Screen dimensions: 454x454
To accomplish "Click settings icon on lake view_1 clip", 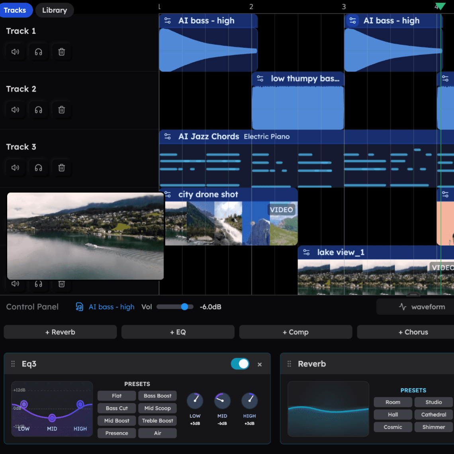I will coord(306,252).
